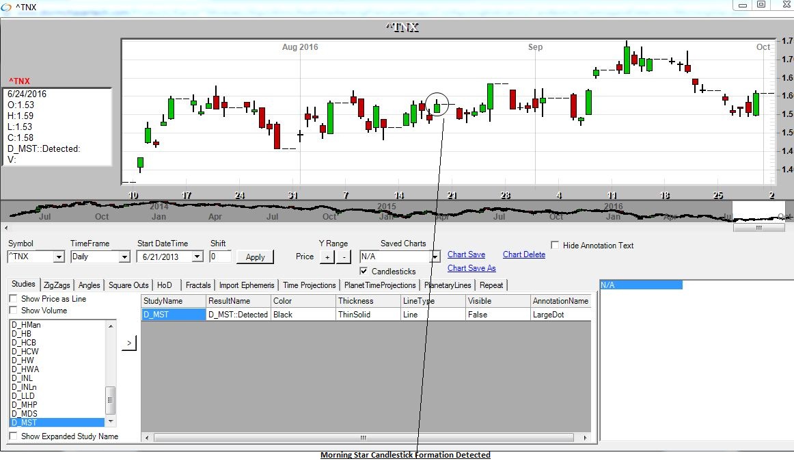794x472 pixels.
Task: Select D_MDS in the studies list
Action: click(25, 414)
